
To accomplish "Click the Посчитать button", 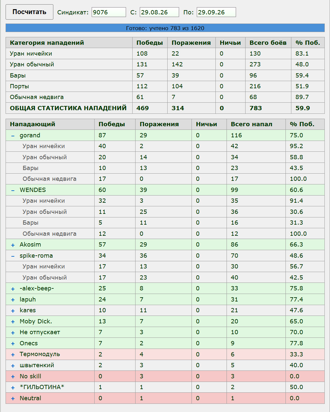I will [x=29, y=12].
